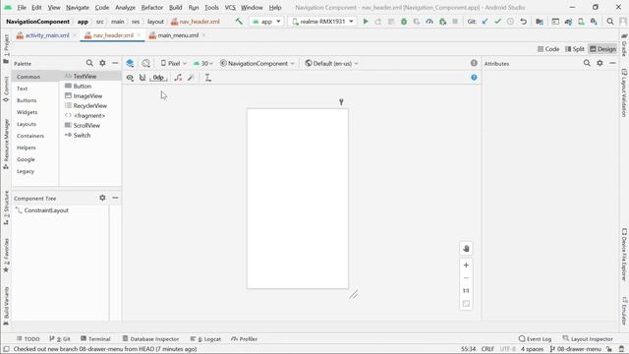Open design surface layers selector
Screen dimensions: 629x354
(130, 63)
